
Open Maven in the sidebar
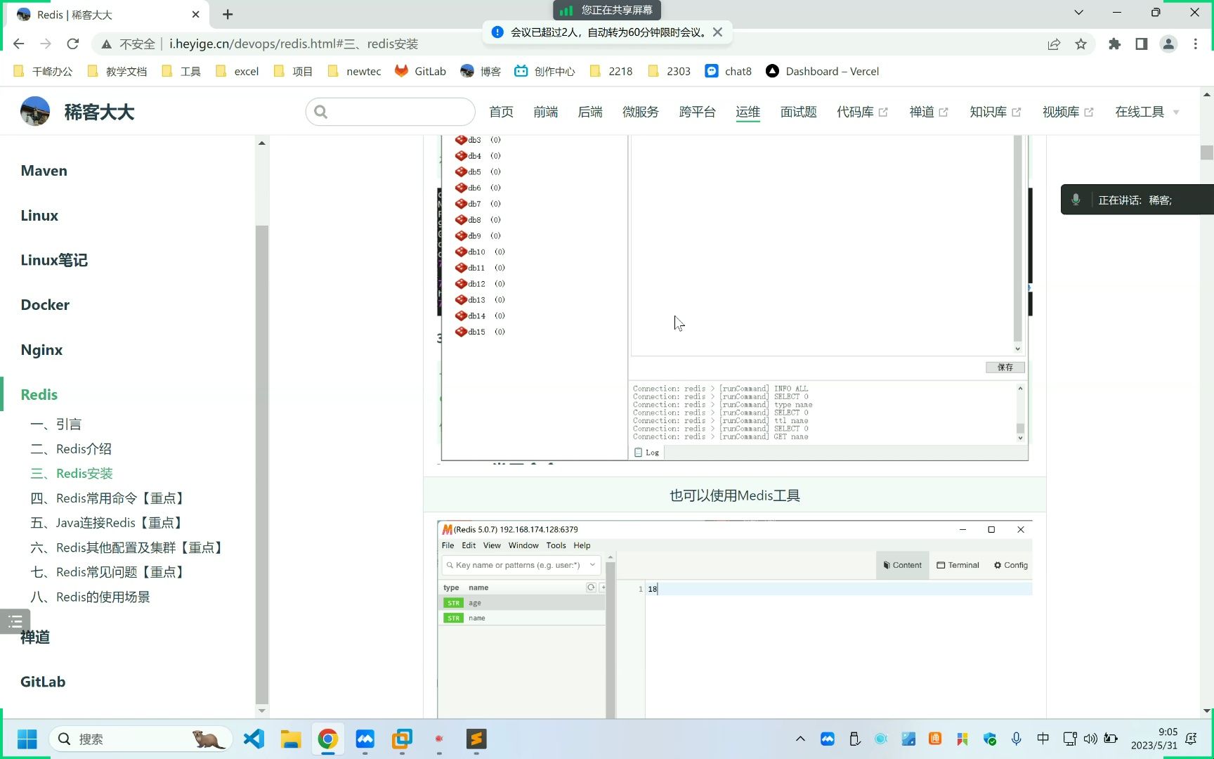44,171
